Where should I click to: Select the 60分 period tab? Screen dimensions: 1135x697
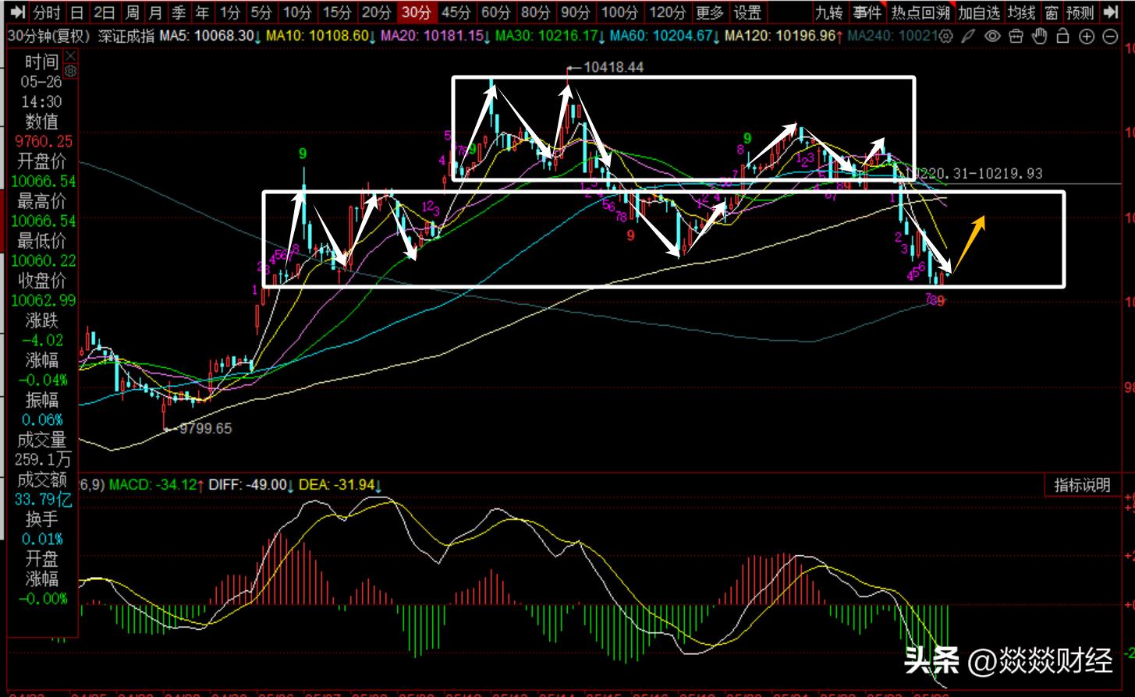(x=496, y=12)
